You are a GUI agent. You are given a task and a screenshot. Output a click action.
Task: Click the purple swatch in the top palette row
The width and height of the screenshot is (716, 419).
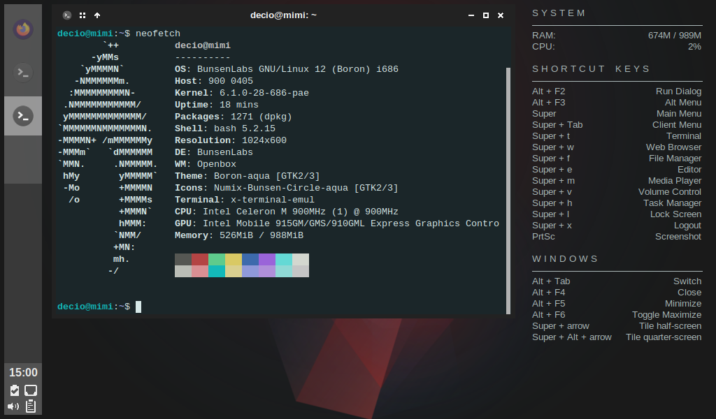(x=267, y=259)
